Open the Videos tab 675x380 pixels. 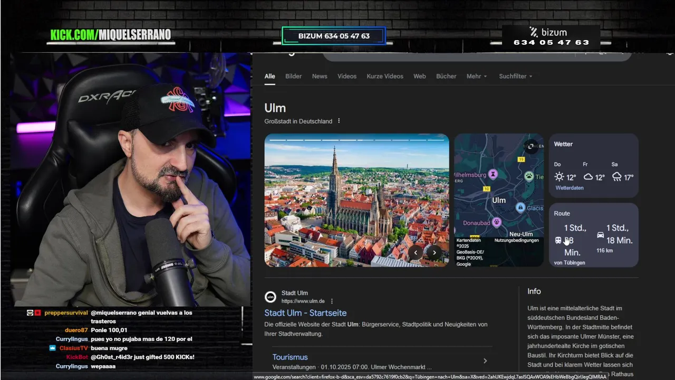coord(347,76)
